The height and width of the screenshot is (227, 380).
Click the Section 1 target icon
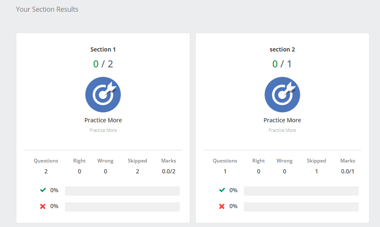pos(103,95)
